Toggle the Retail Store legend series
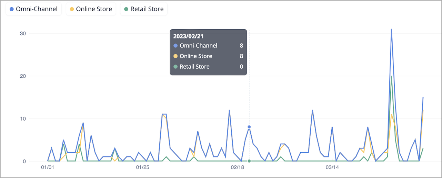This screenshot has width=442, height=178. pos(144,9)
